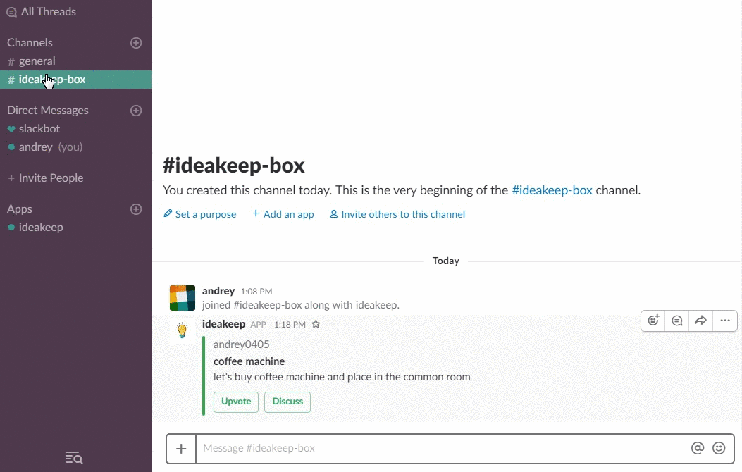The image size is (742, 472).
Task: Select the ideakeep-box channel
Action: point(75,80)
